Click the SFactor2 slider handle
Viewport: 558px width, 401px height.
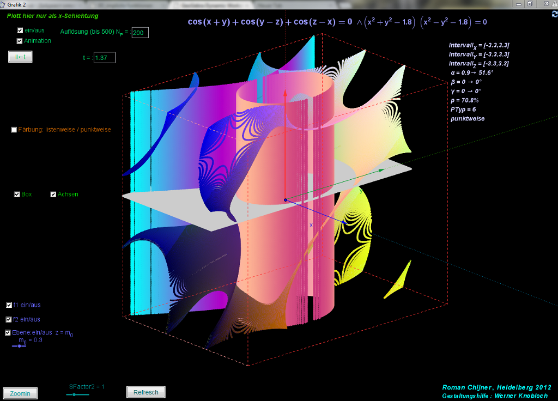click(74, 394)
